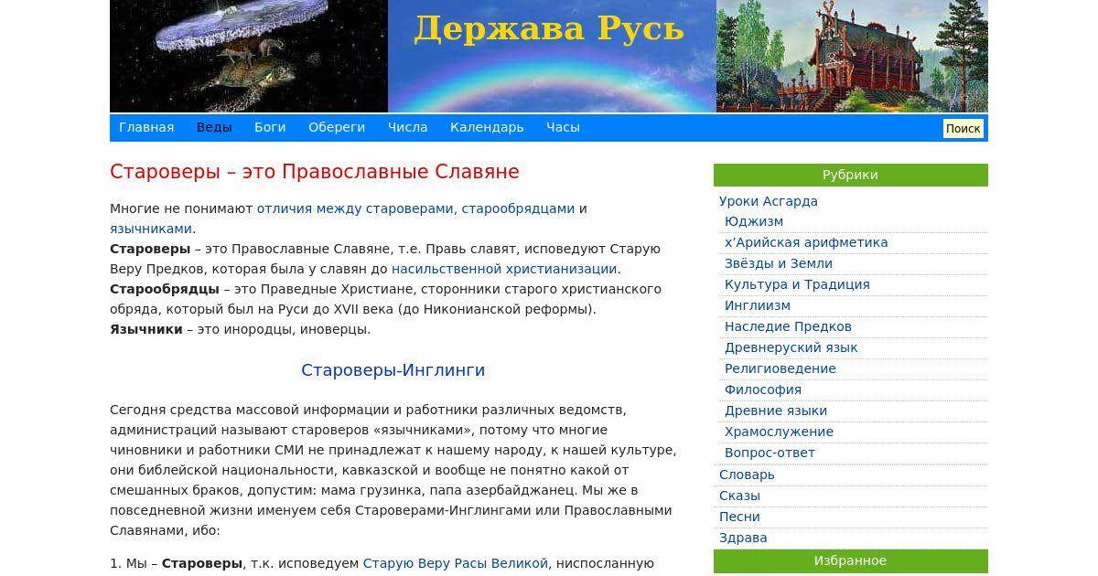Open link Старую Веру Расы Великой
This screenshot has width=1098, height=576.
tap(456, 563)
